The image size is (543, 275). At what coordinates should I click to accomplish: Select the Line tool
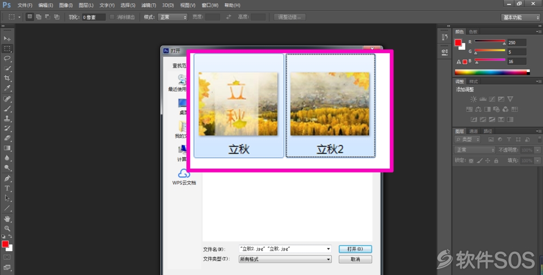7,208
